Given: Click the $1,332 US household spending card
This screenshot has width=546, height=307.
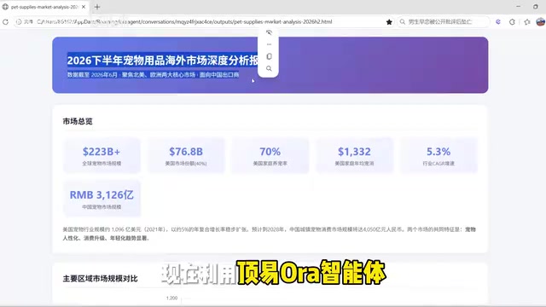Looking at the screenshot, I should click(355, 155).
